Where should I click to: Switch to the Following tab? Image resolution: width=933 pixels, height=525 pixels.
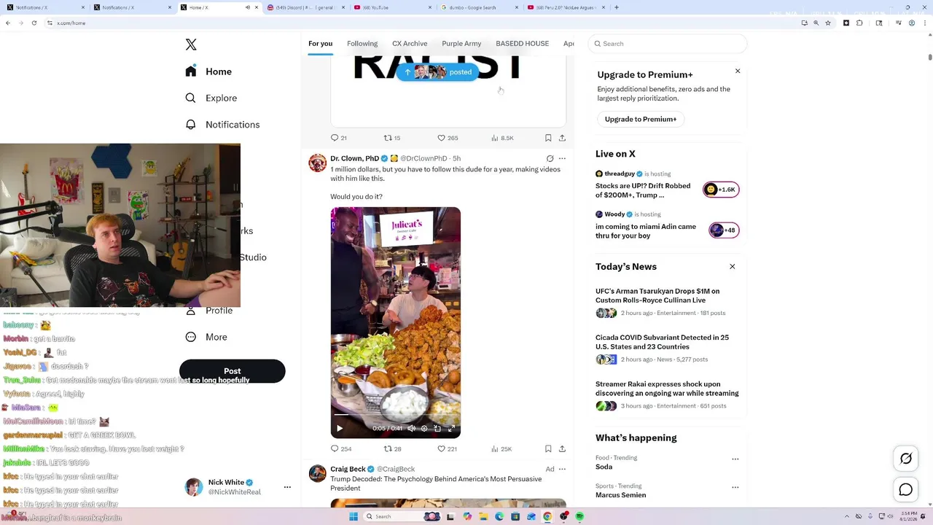click(362, 44)
